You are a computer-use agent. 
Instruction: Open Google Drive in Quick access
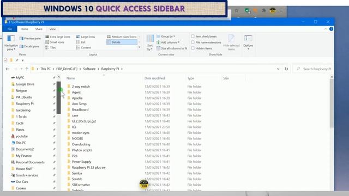tap(25, 84)
